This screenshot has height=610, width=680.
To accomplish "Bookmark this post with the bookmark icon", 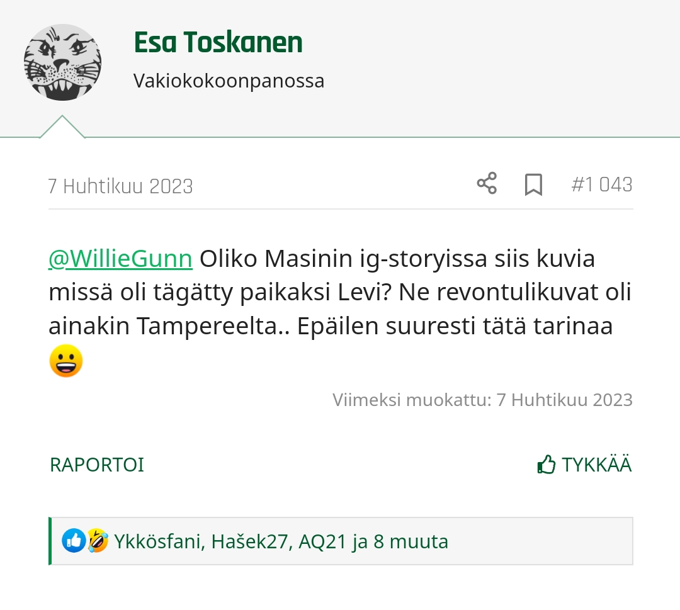I will point(533,184).
